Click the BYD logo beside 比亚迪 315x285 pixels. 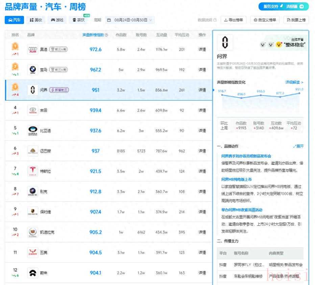click(33, 131)
